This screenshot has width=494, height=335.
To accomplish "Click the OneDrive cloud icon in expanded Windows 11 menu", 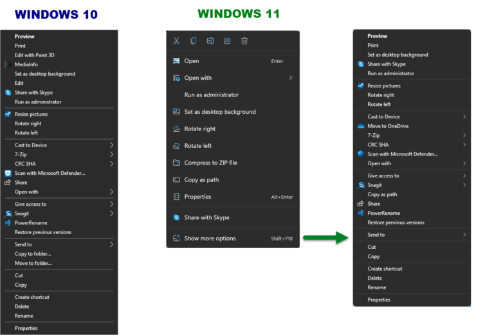I will click(361, 126).
